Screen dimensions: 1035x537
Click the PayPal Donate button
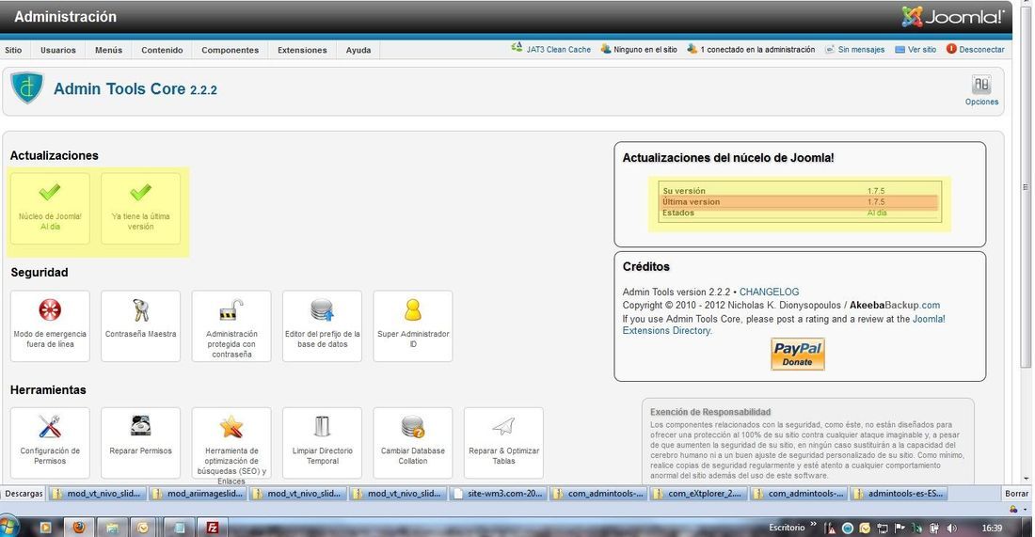tap(797, 355)
